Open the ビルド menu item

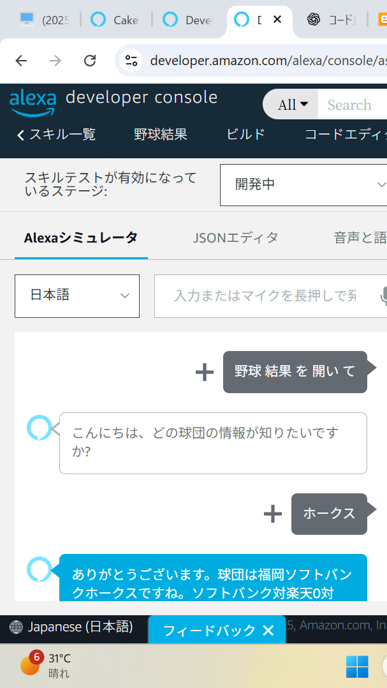tap(245, 135)
